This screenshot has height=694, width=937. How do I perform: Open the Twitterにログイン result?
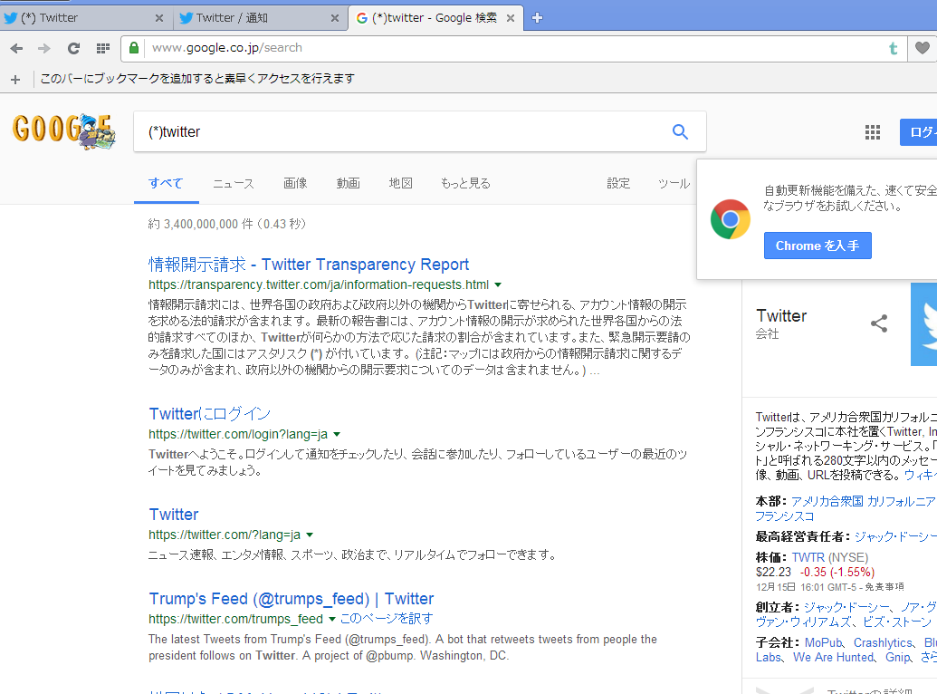tap(210, 414)
